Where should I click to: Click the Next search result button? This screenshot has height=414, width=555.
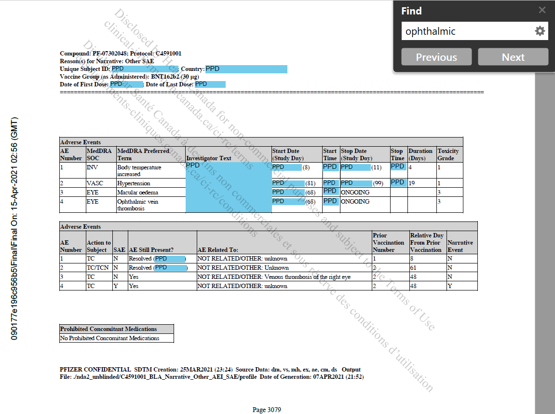tap(513, 57)
